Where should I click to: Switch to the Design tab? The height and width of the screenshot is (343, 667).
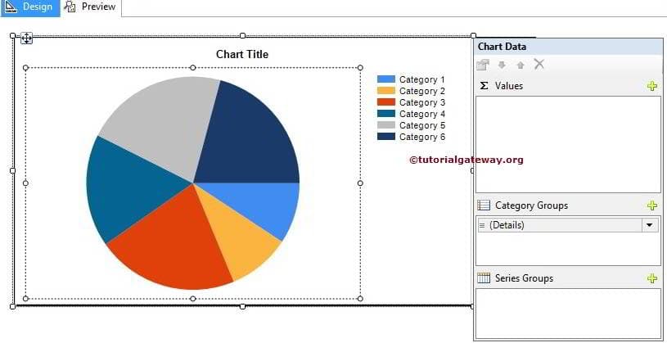pos(29,7)
